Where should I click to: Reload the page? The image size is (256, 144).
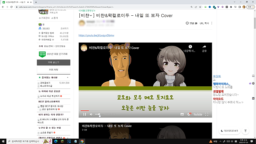pyautogui.click(x=12, y=7)
